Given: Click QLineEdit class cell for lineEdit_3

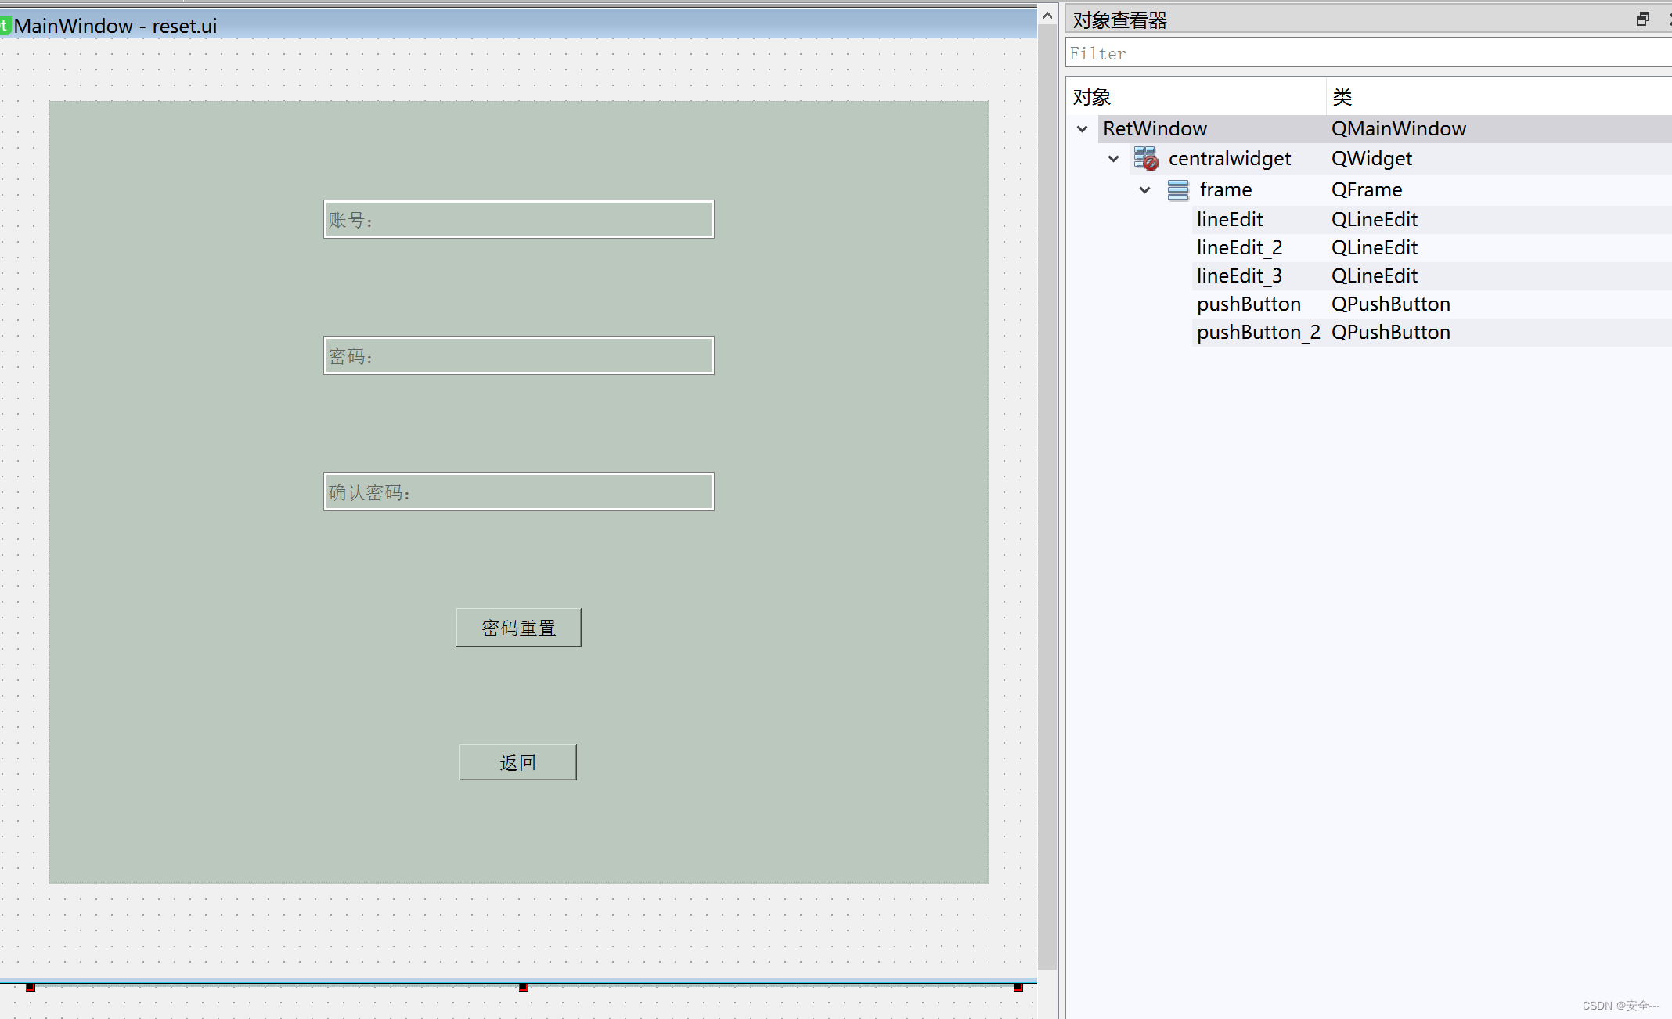Looking at the screenshot, I should 1375,276.
